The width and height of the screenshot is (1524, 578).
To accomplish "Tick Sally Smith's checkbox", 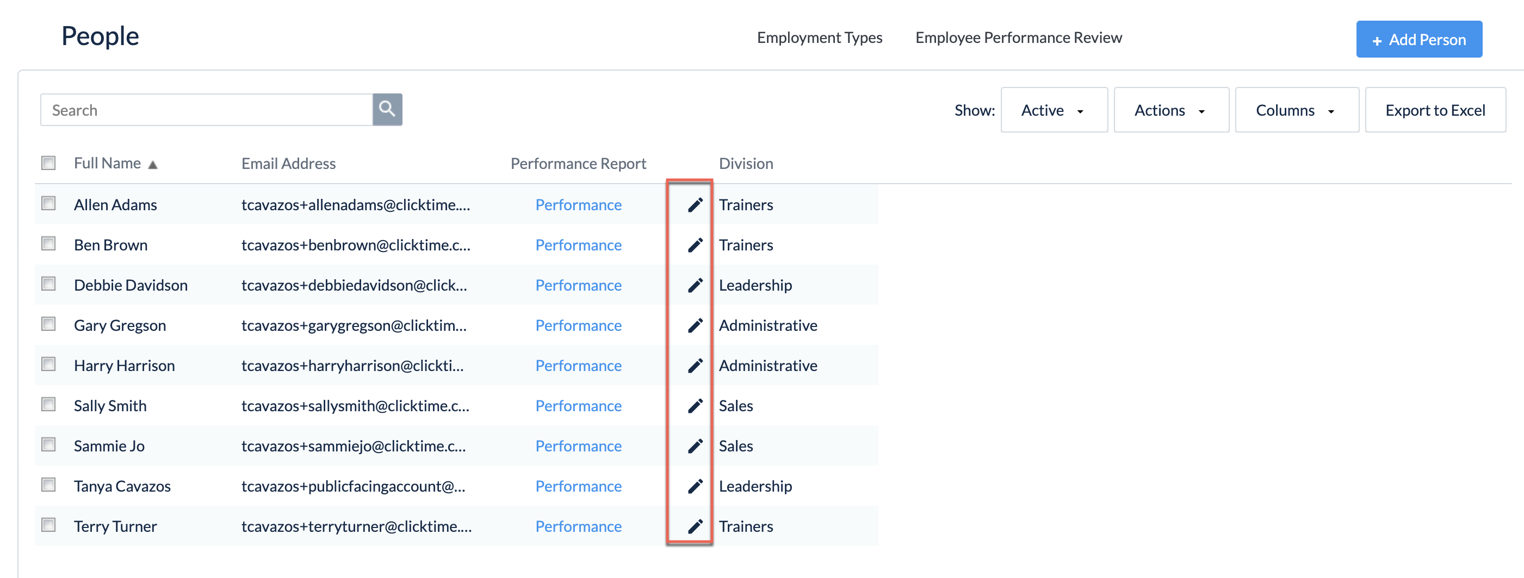I will point(48,404).
